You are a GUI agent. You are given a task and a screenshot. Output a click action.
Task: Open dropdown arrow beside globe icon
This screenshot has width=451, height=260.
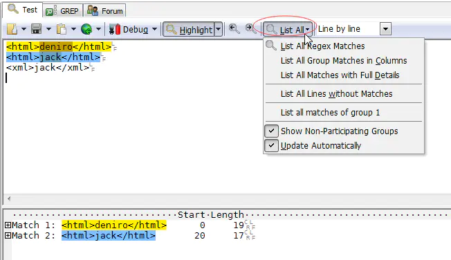pyautogui.click(x=98, y=29)
